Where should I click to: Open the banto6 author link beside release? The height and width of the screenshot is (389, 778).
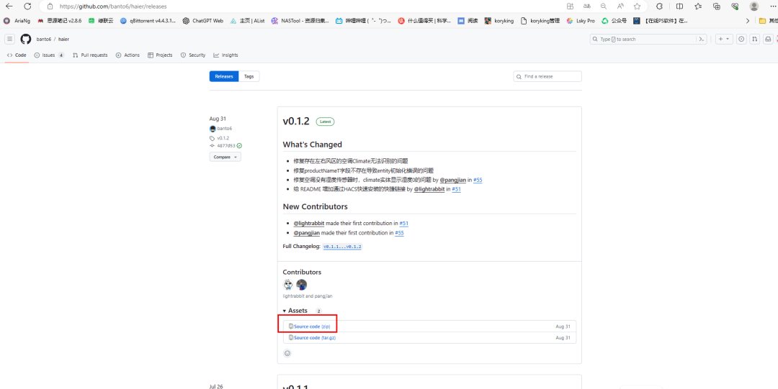coord(224,128)
